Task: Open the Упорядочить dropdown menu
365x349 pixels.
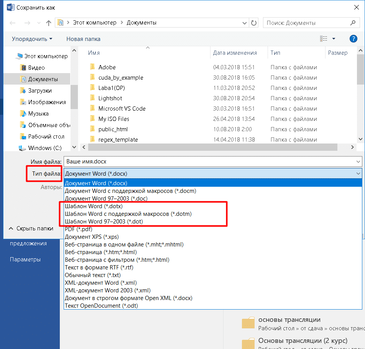Action: pos(32,39)
